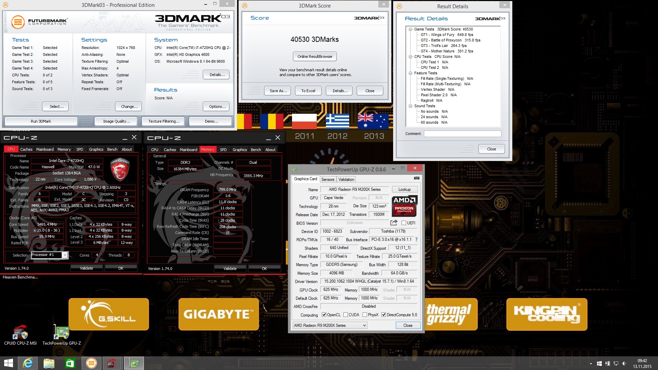Click the Demo button in 3DMark03
This screenshot has width=658, height=370.
(x=210, y=121)
